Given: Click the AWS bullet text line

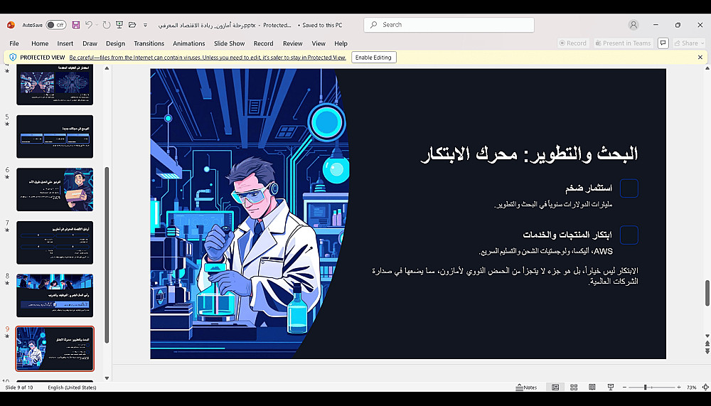Looking at the screenshot, I should click(545, 251).
